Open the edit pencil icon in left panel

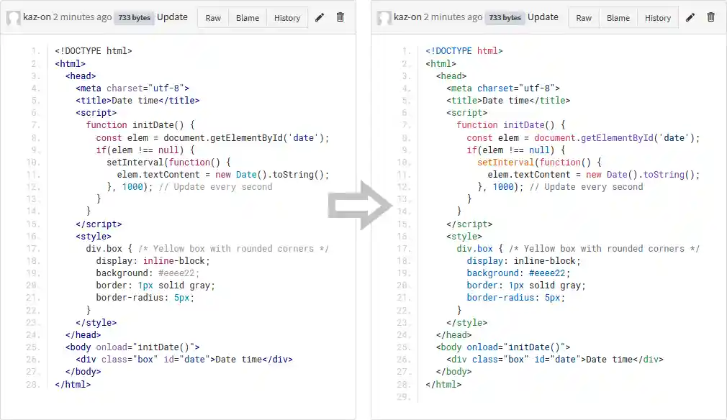click(x=320, y=17)
